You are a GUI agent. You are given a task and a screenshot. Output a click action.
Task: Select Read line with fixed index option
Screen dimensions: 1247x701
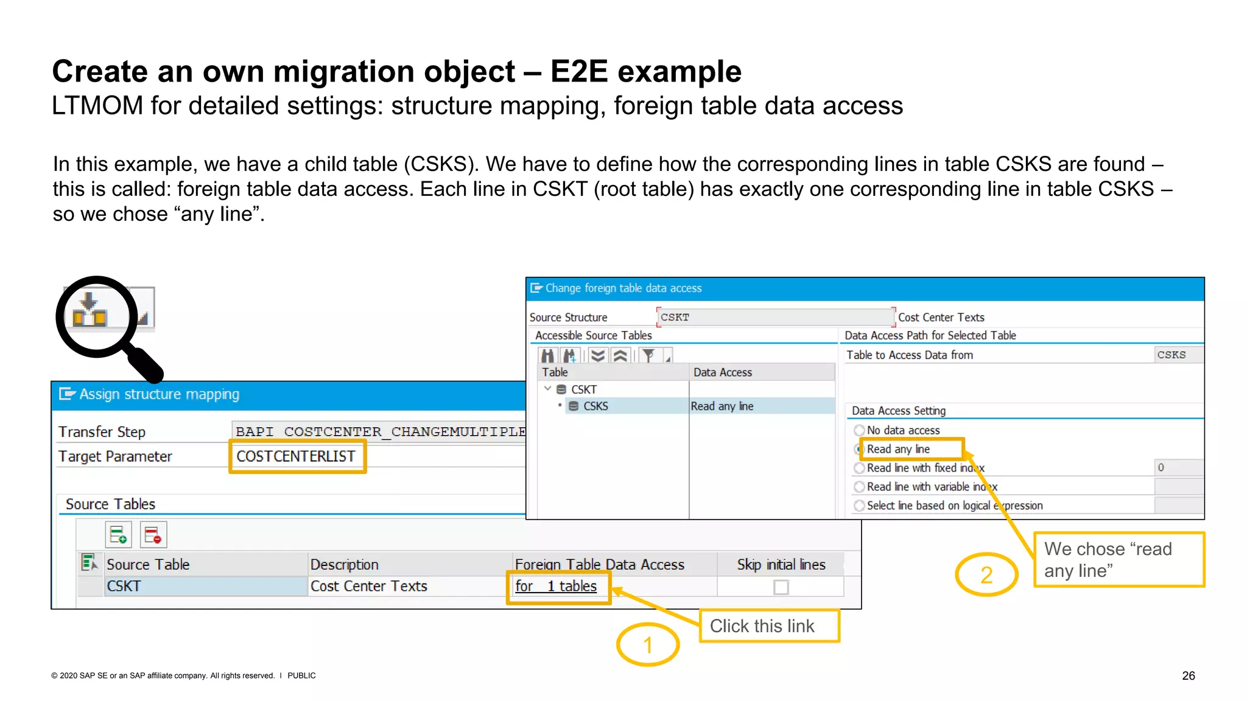pos(859,468)
